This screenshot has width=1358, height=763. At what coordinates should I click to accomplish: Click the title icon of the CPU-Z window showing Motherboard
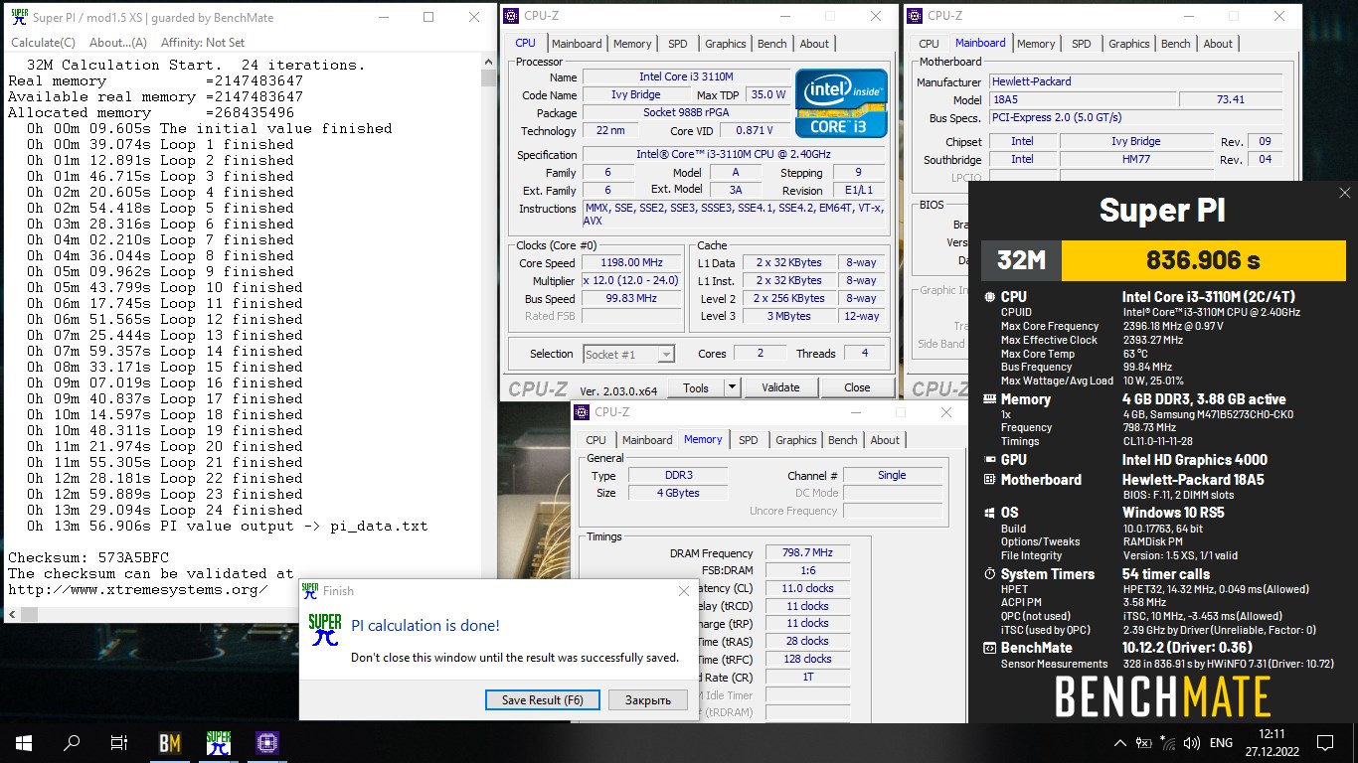[916, 16]
